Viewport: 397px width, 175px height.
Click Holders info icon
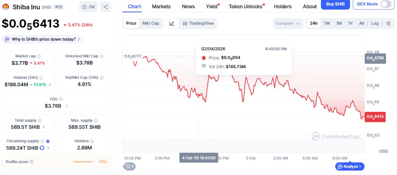click(92, 141)
